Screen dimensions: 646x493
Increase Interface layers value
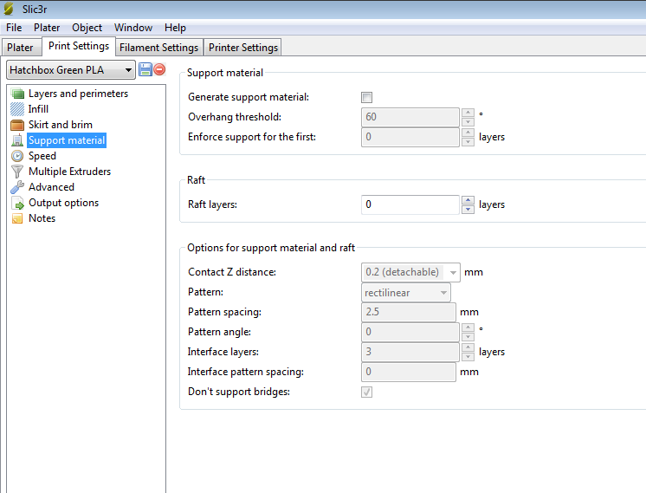click(x=468, y=347)
